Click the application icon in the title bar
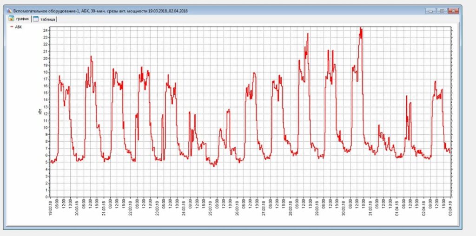This screenshot has width=476, height=236. [9, 10]
